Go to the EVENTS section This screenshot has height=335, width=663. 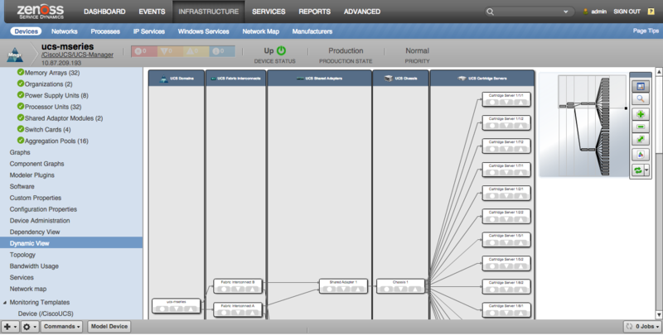[x=152, y=12]
